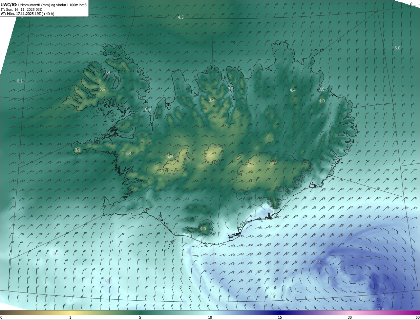Click the 10.7 value label

tap(108, 281)
